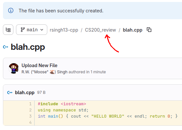Open the Upload New File commit link

click(39, 65)
